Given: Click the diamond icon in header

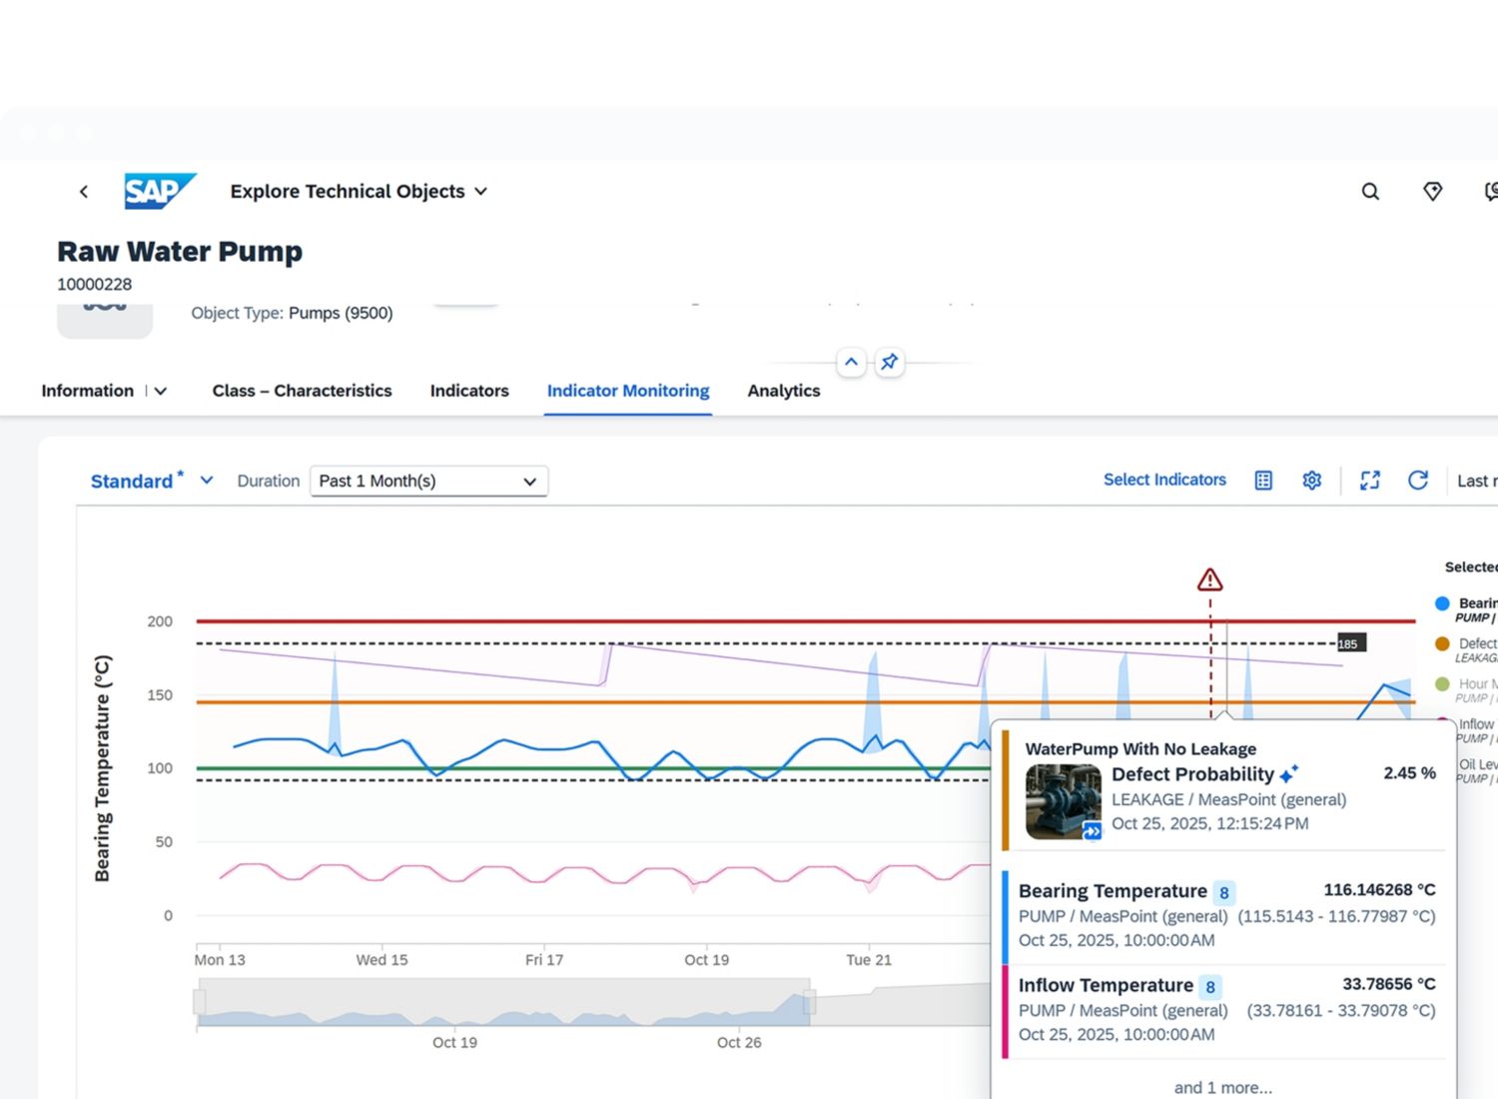Looking at the screenshot, I should [x=1432, y=192].
